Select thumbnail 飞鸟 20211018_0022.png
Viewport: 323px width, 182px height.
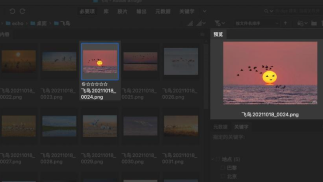(x=19, y=61)
